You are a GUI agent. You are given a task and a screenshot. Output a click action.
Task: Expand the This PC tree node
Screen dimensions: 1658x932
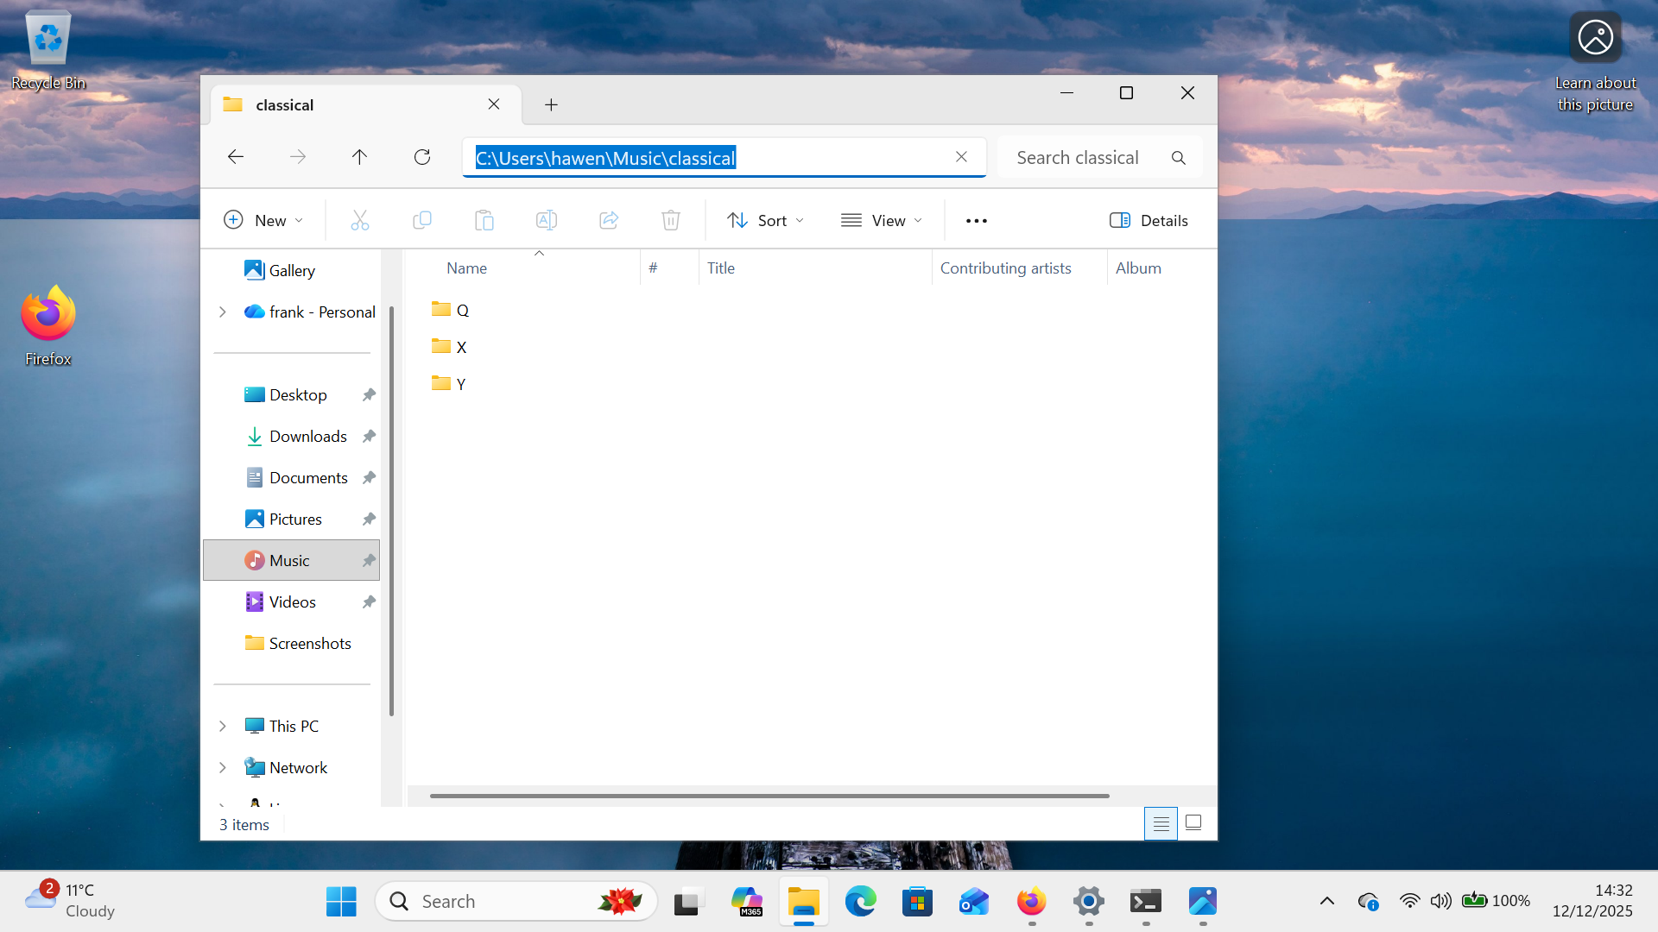[223, 727]
